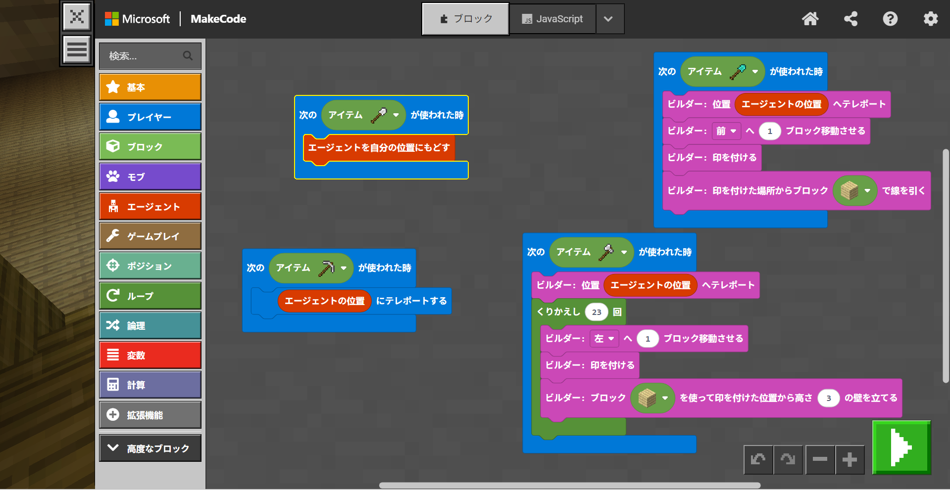The width and height of the screenshot is (950, 490).
Task: Open the 基本 toolbox category
Action: [x=150, y=87]
